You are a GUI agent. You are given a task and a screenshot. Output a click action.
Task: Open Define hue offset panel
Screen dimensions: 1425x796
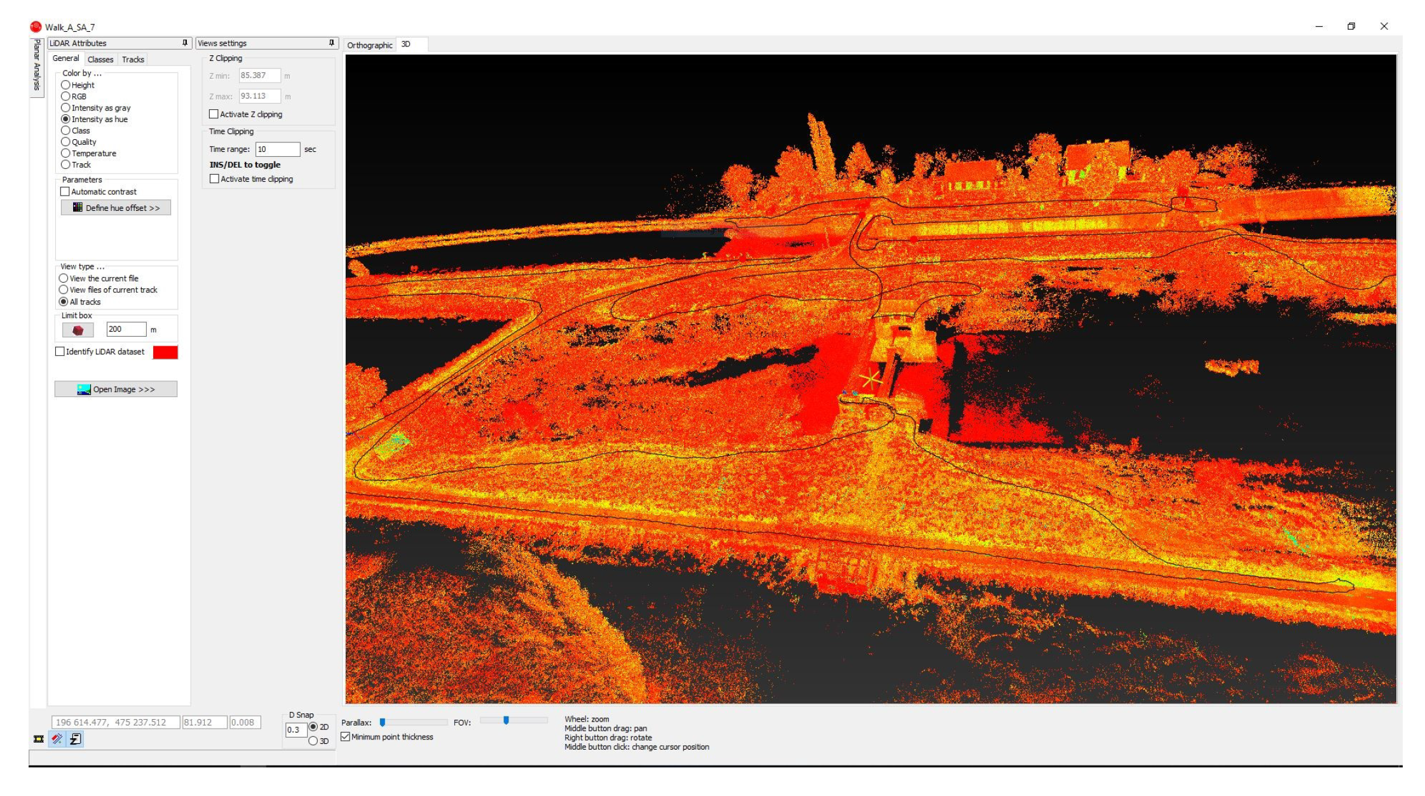pyautogui.click(x=116, y=208)
